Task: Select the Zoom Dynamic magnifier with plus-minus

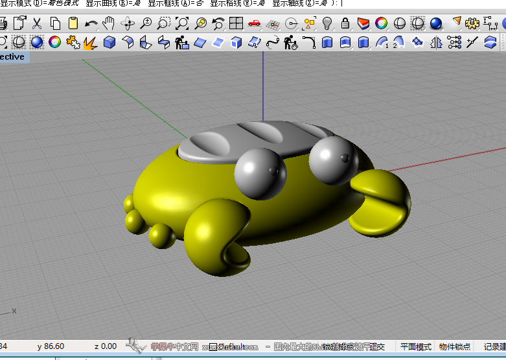Action: 146,23
